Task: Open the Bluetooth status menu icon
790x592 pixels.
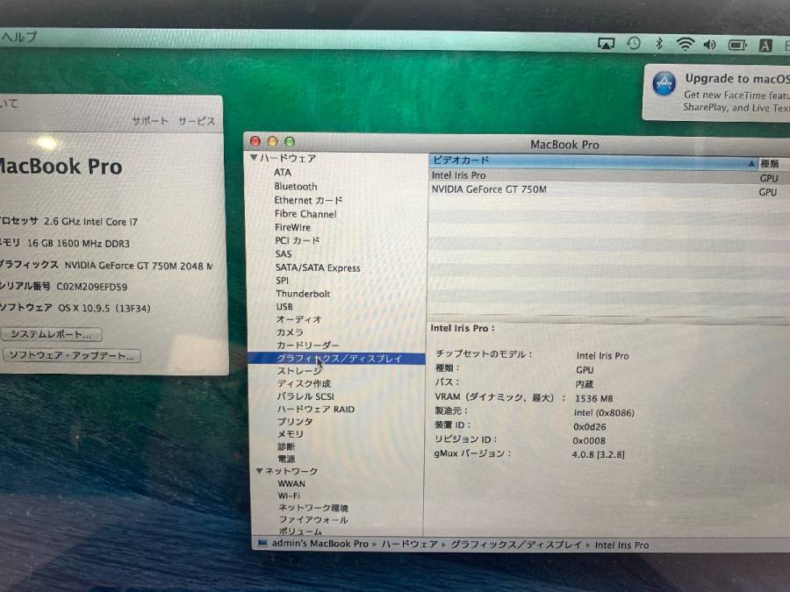Action: point(659,44)
